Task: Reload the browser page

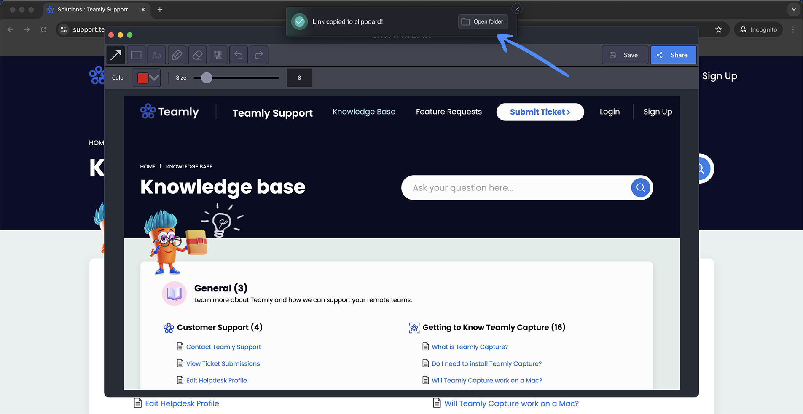Action: click(43, 29)
